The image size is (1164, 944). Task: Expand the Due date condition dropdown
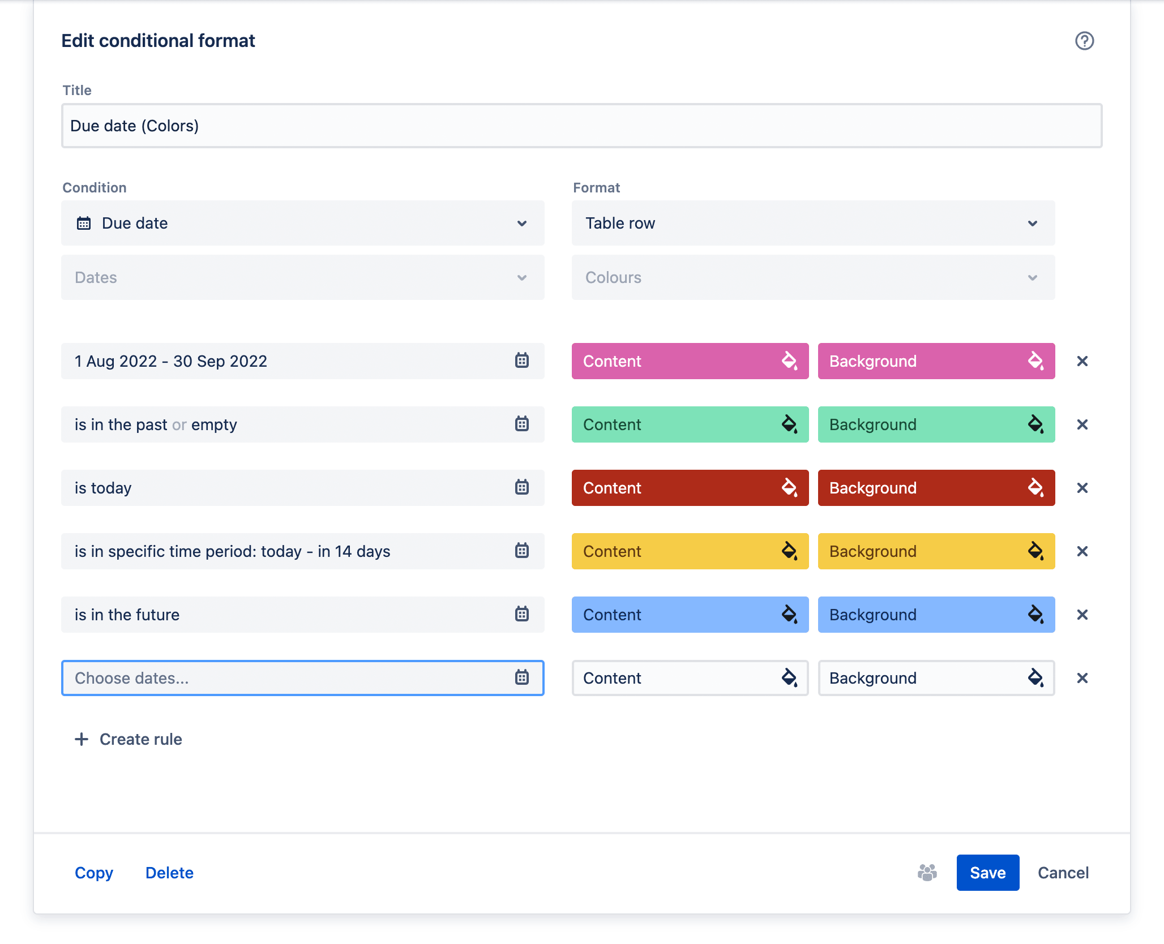coord(303,223)
